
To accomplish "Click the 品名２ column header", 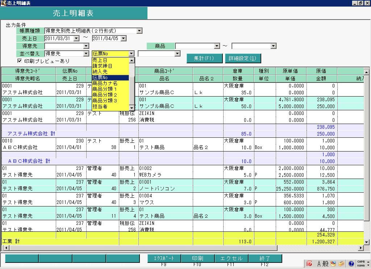I will click(x=208, y=78).
